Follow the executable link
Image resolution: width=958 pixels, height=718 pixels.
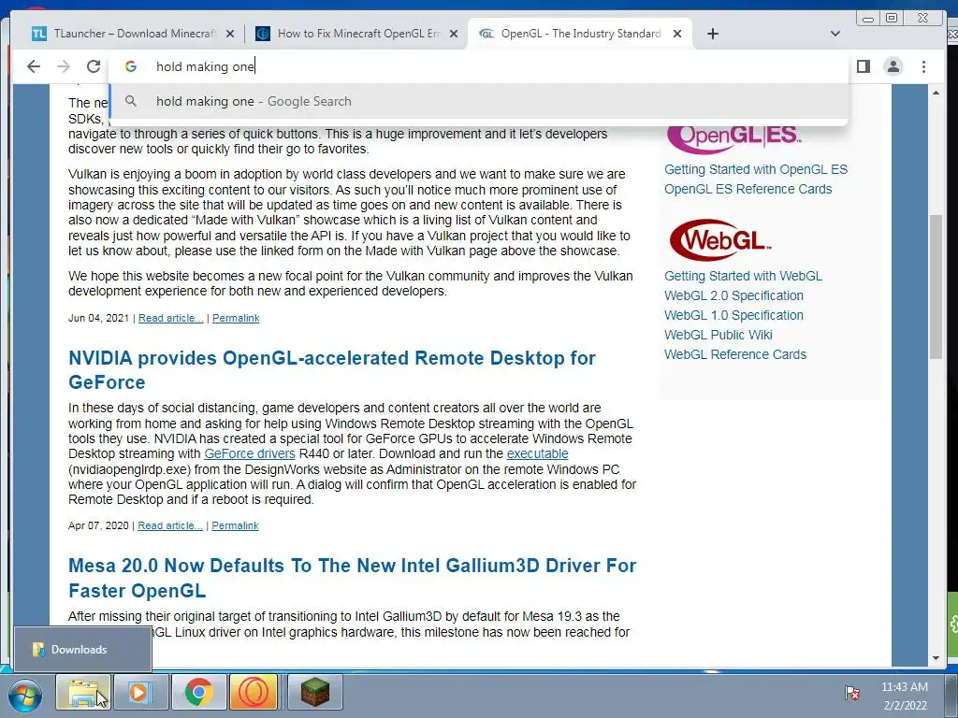pyautogui.click(x=537, y=453)
